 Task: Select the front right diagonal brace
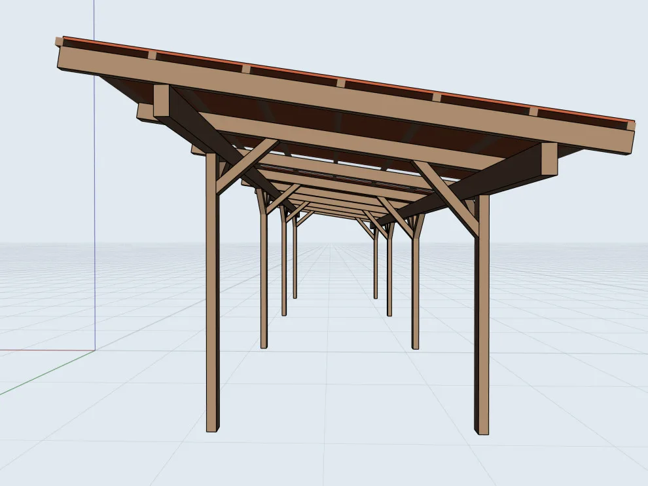446,198
